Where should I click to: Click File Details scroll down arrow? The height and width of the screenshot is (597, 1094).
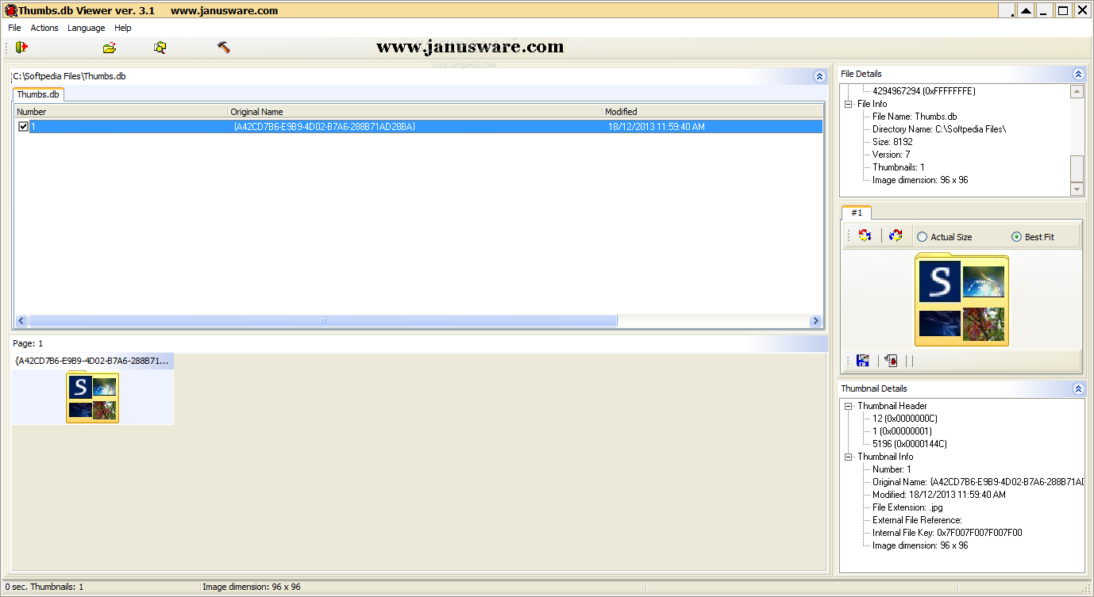(1077, 189)
